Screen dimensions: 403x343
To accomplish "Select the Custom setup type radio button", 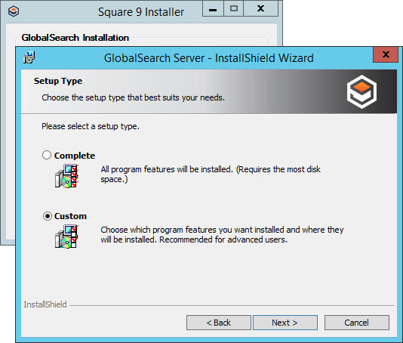I will tap(48, 216).
